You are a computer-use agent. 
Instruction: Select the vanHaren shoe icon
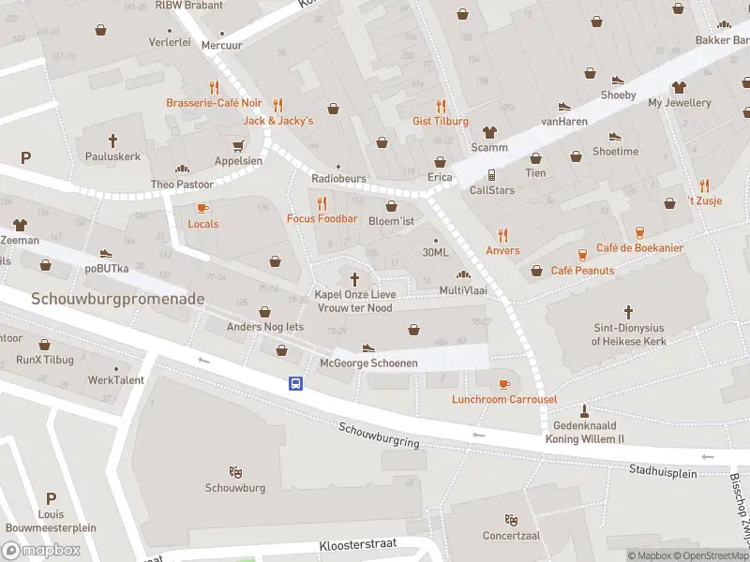(x=564, y=106)
